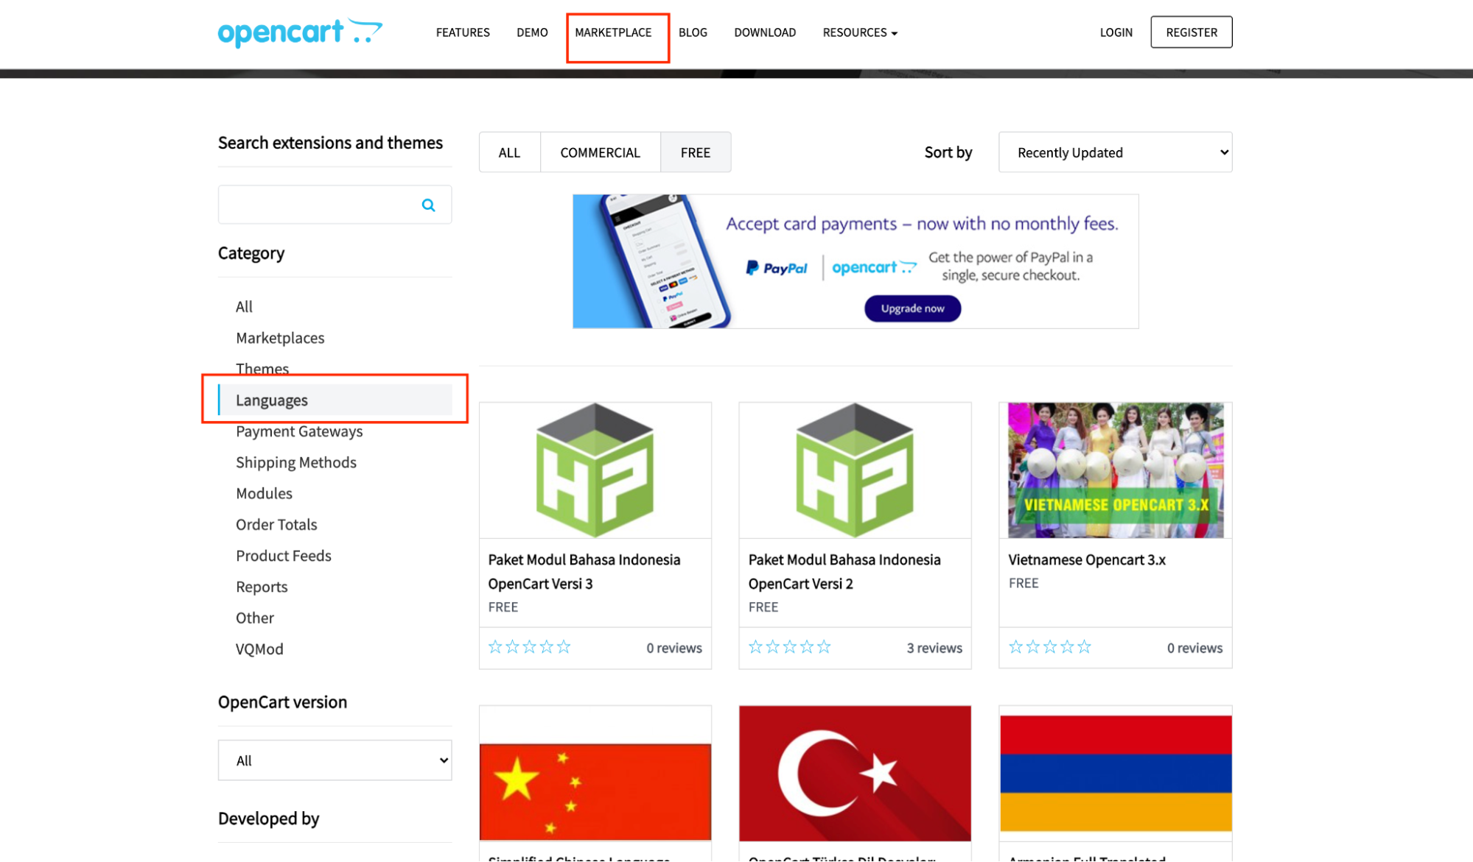Click the Armenian flag extension image
1473x862 pixels.
[x=1115, y=773]
